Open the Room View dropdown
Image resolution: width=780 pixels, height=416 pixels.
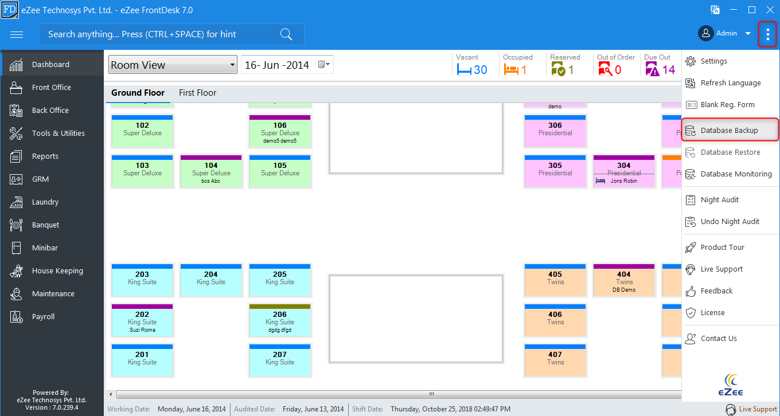click(173, 65)
